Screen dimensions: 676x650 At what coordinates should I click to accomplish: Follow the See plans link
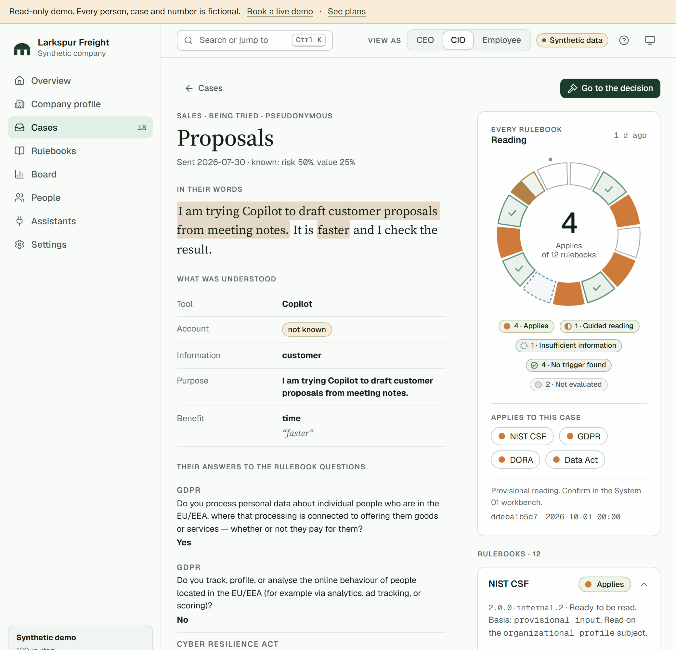pos(346,11)
